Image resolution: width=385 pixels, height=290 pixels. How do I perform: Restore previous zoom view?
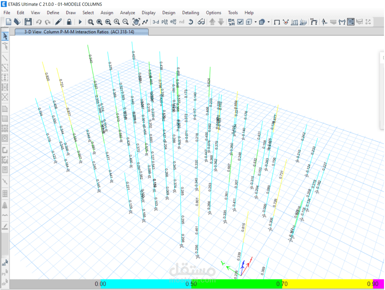point(108,22)
